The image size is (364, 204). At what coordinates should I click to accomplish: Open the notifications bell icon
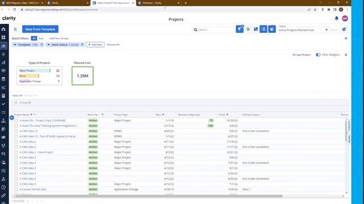pos(337,18)
